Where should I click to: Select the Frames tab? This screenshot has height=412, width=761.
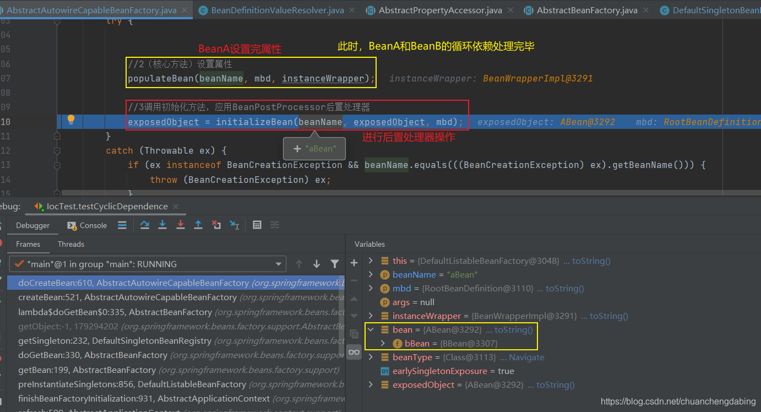[x=28, y=244]
